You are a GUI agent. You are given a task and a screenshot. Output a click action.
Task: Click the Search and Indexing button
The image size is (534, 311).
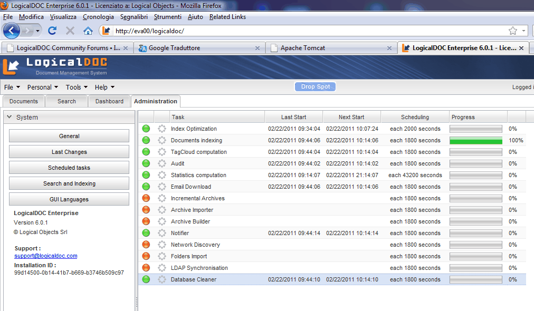point(69,183)
